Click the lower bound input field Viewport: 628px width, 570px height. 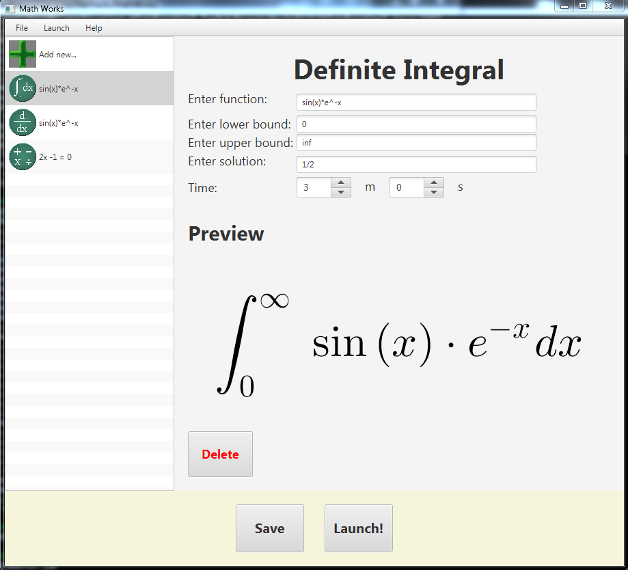(416, 124)
